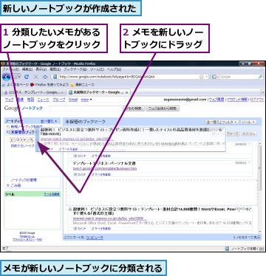Click the bookmark star in address bar
The image size is (266, 276).
click(202, 77)
